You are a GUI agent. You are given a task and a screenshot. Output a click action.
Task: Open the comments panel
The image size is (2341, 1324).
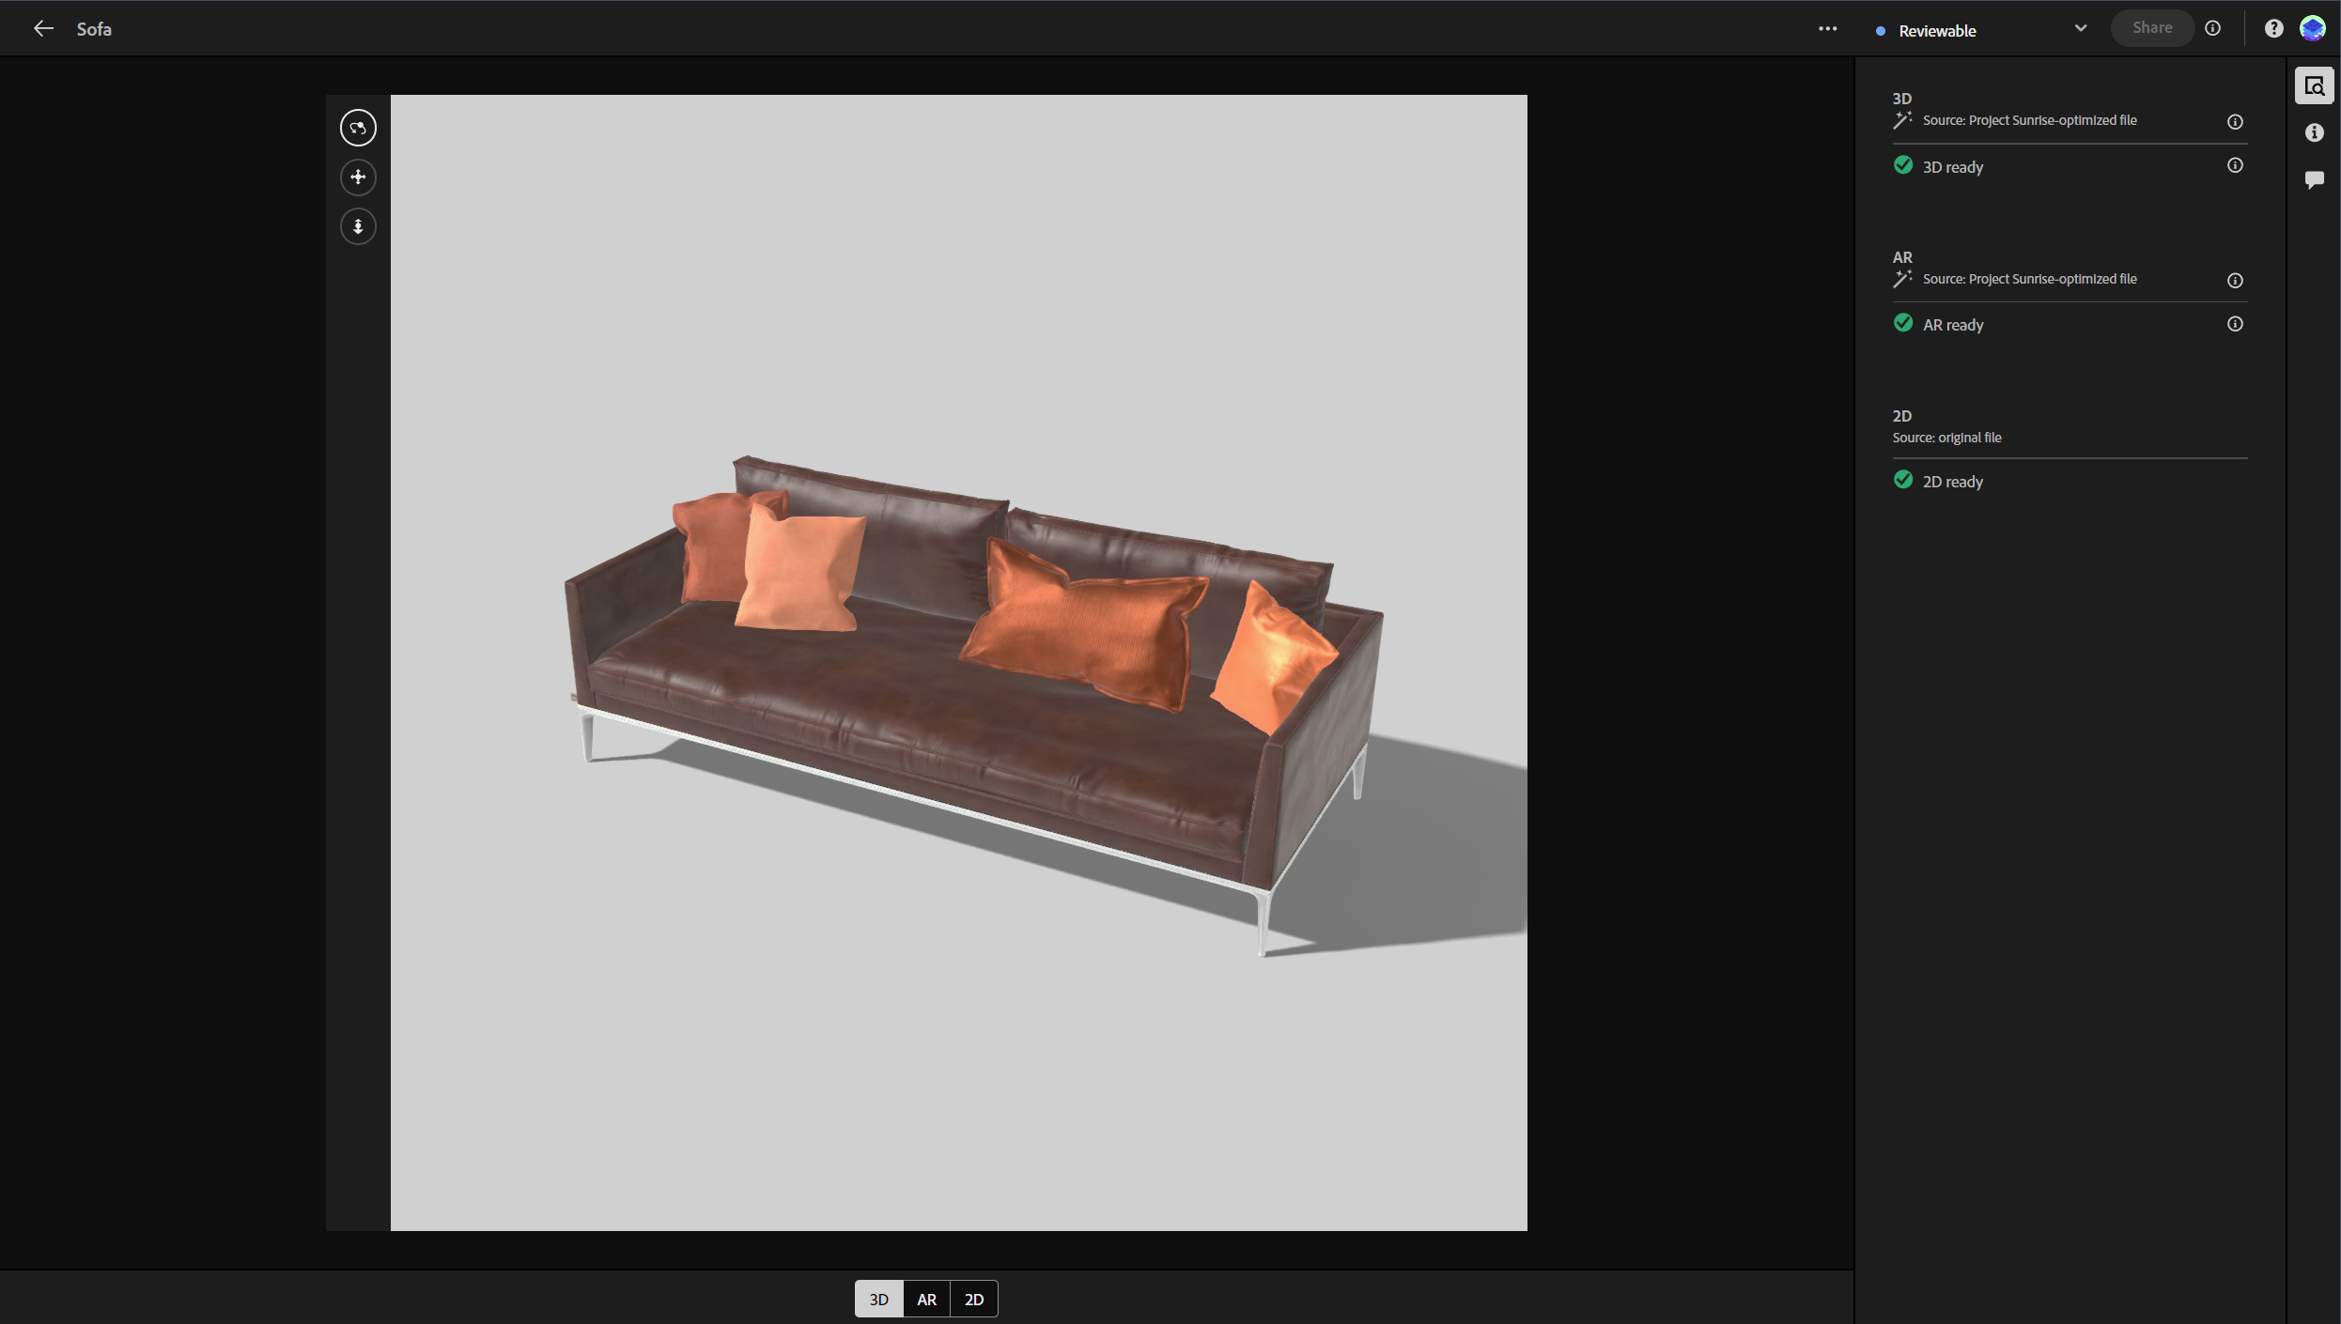[2314, 179]
